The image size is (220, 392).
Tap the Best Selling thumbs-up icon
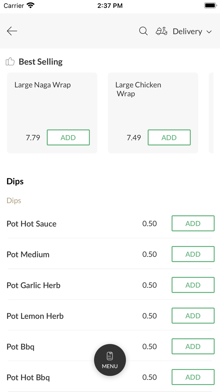(10, 61)
